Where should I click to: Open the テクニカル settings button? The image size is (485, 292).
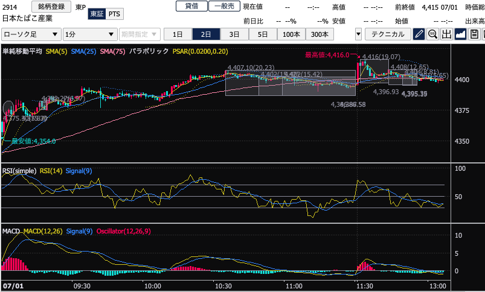coord(388,34)
